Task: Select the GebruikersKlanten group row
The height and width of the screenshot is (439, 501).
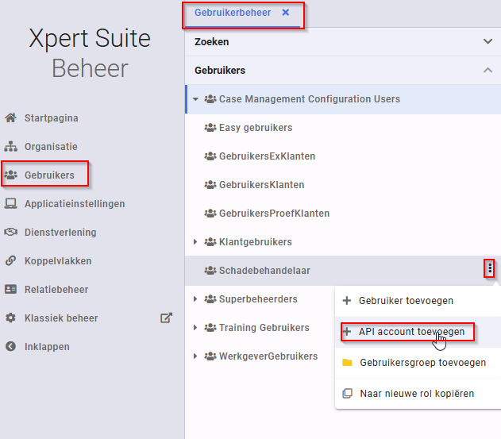Action: pos(343,185)
